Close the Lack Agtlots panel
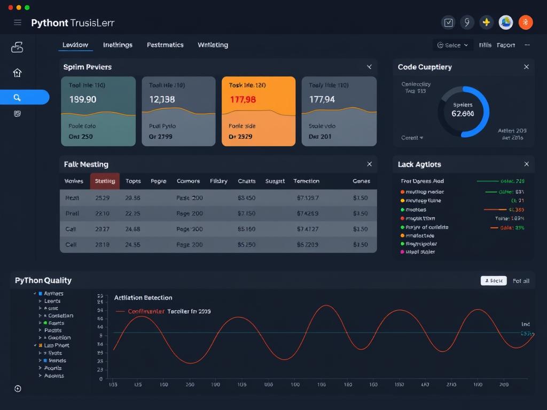The image size is (547, 410). [526, 164]
